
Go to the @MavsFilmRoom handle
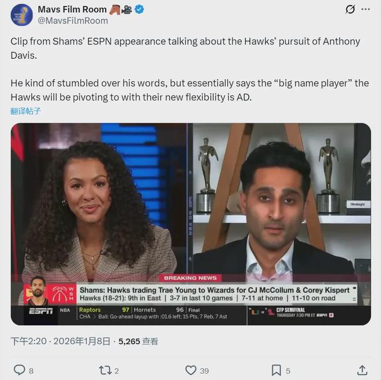73,20
